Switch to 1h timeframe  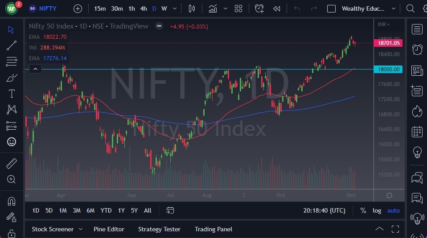coord(131,9)
